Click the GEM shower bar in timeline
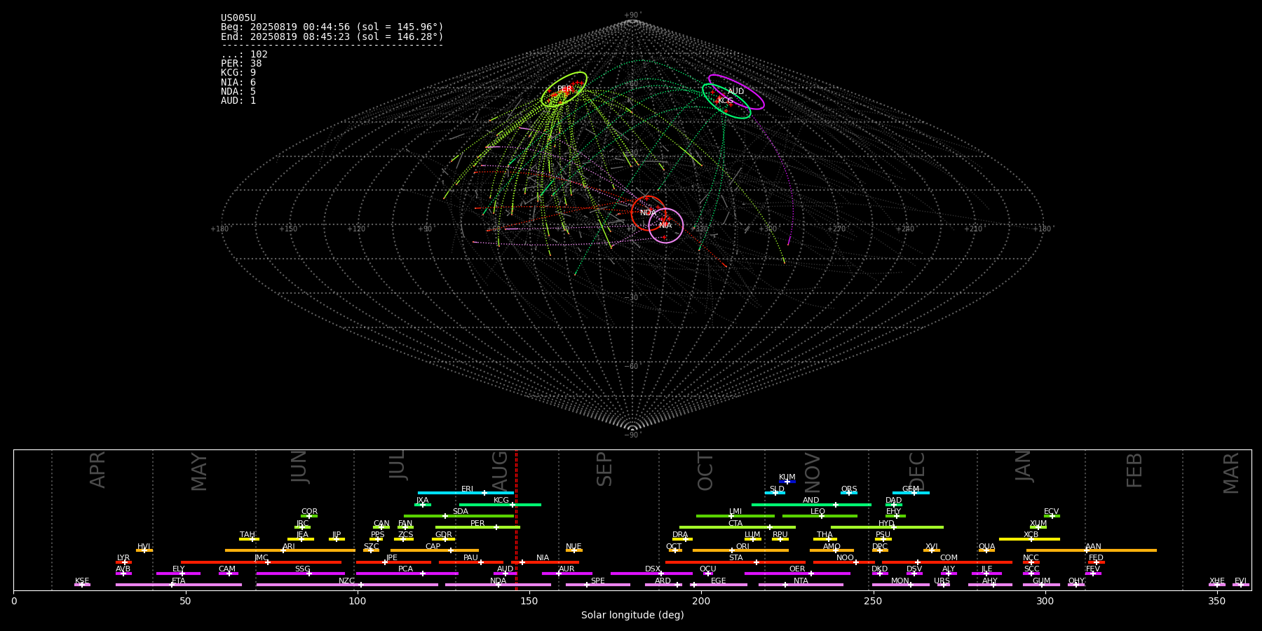This screenshot has width=1262, height=631. [911, 493]
